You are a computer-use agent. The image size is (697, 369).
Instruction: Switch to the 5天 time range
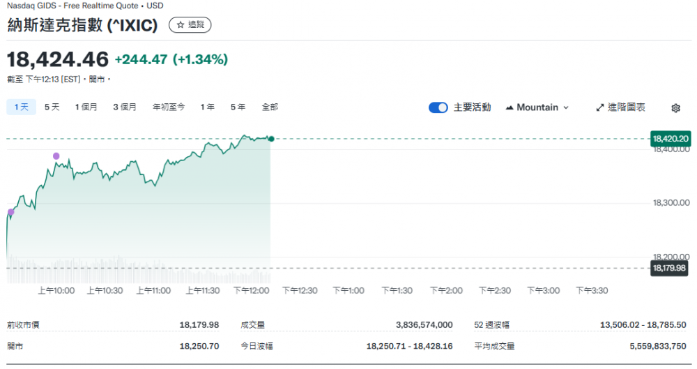[52, 107]
